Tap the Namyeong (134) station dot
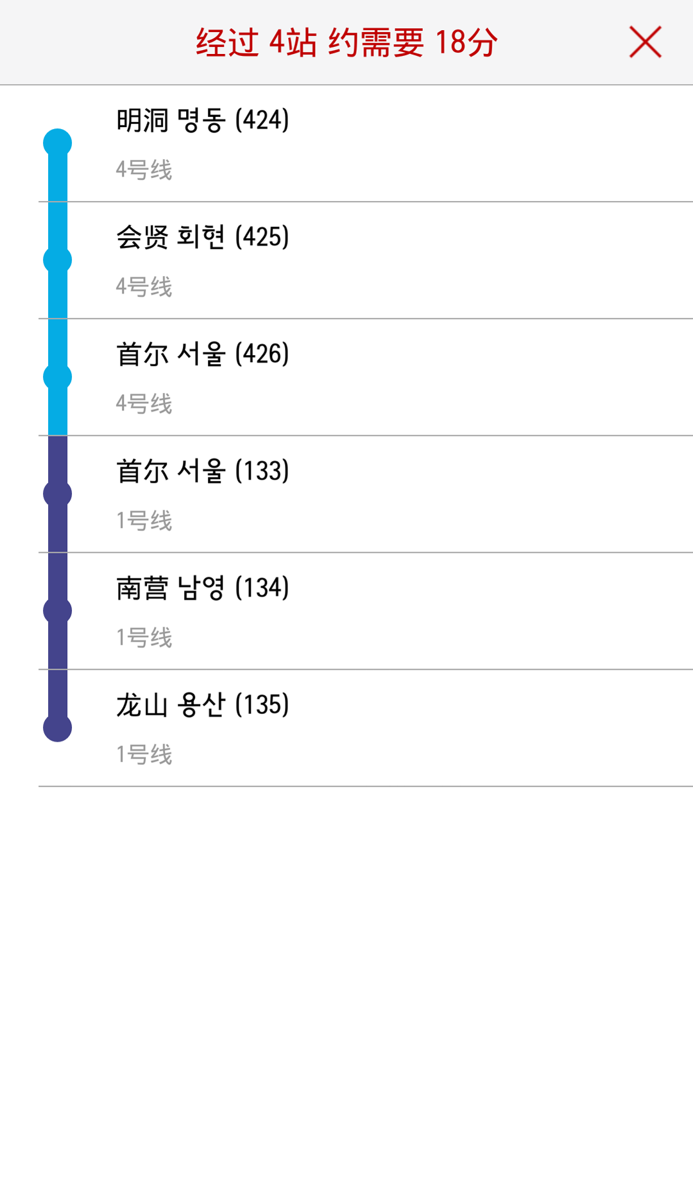Image resolution: width=693 pixels, height=1184 pixels. 57,611
